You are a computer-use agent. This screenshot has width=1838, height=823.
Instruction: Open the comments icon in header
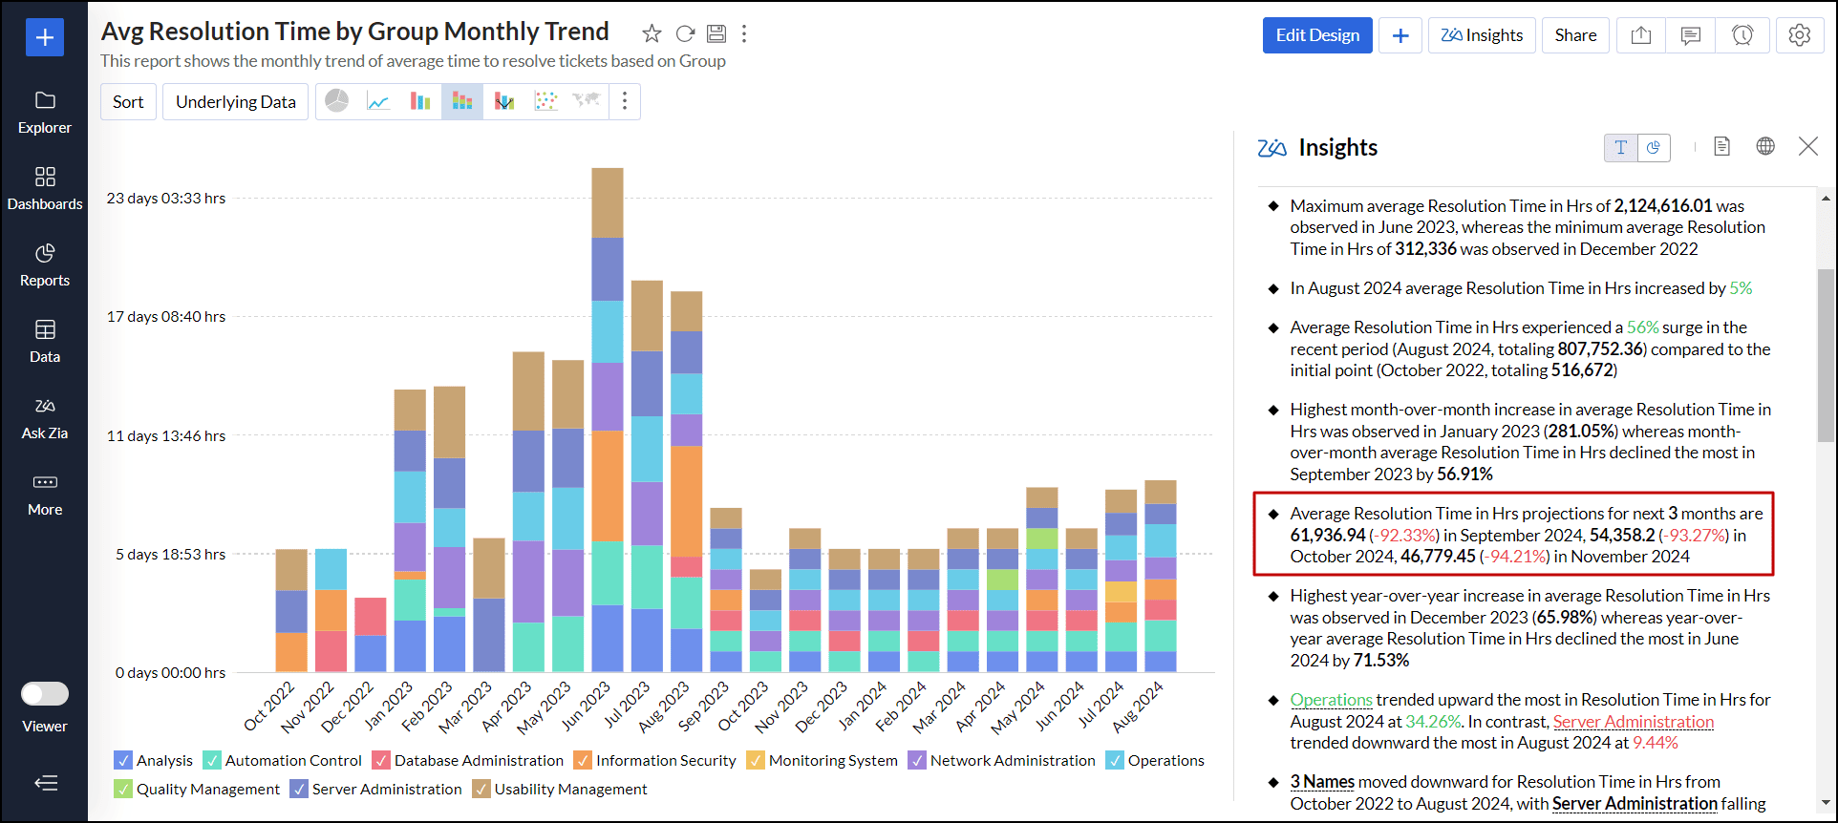pos(1690,35)
